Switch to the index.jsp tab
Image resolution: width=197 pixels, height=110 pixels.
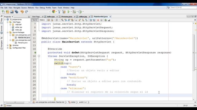click(51, 16)
